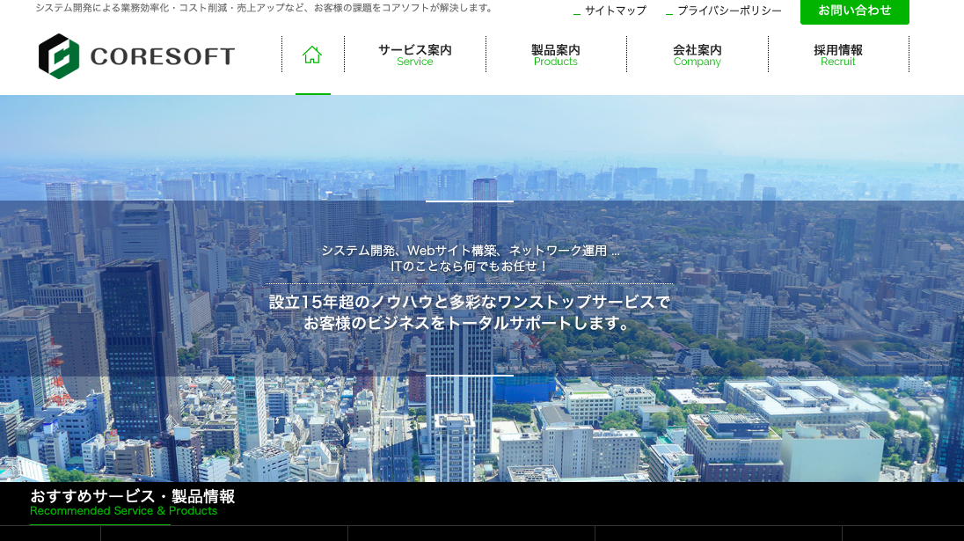964x541 pixels.
Task: Open the サイトマップ link
Action: [615, 11]
